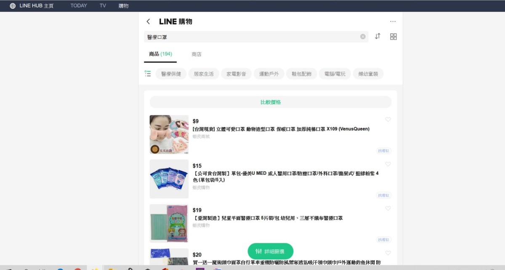Screen dimensions: 505x270
Task: Click the 比較價格 button
Action: click(271, 102)
